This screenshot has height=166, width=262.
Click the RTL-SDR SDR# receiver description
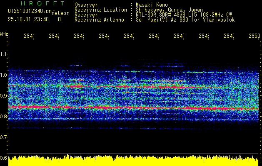click(x=184, y=15)
